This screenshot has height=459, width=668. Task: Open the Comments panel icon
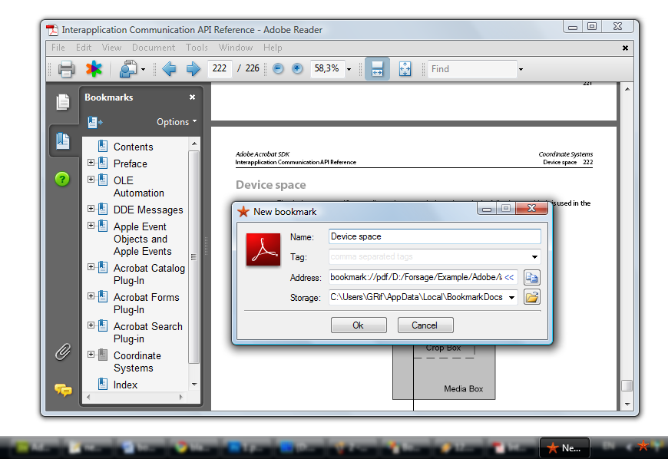[63, 390]
